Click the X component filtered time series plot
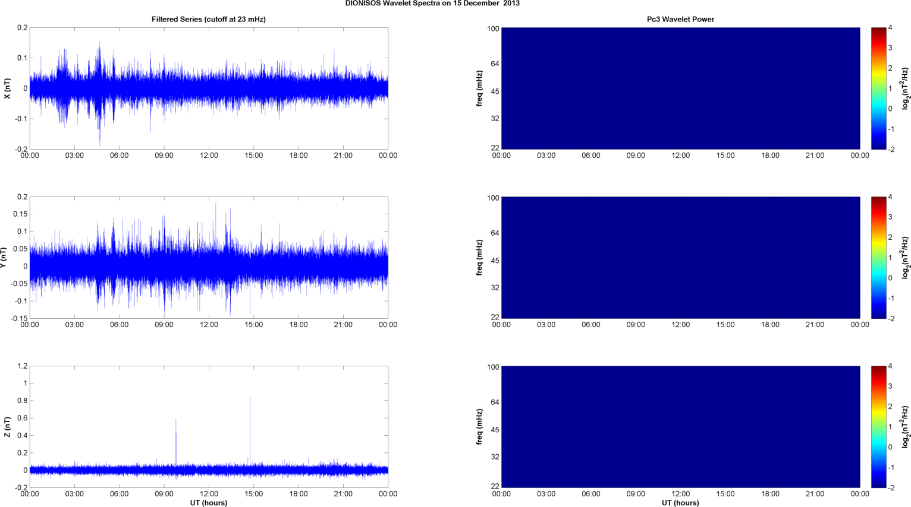911x507 pixels. coord(209,88)
